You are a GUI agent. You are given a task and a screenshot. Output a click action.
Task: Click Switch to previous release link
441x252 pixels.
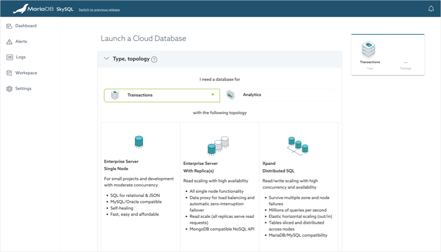(x=99, y=10)
